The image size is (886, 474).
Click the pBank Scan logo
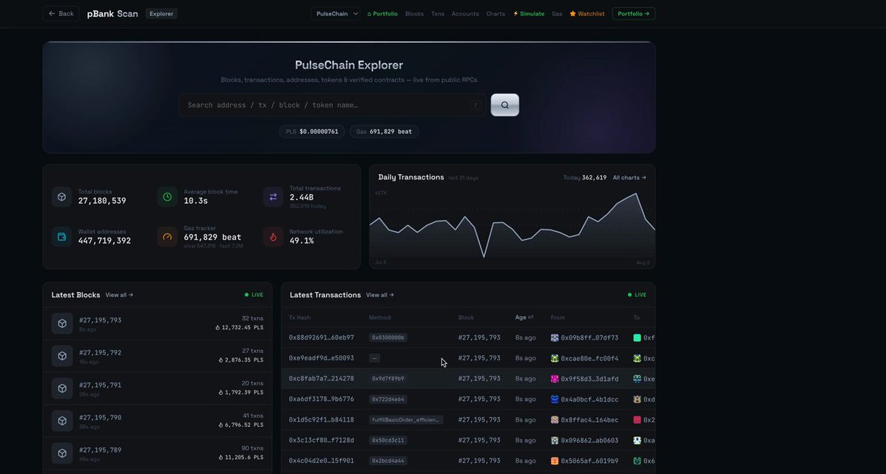pyautogui.click(x=112, y=13)
